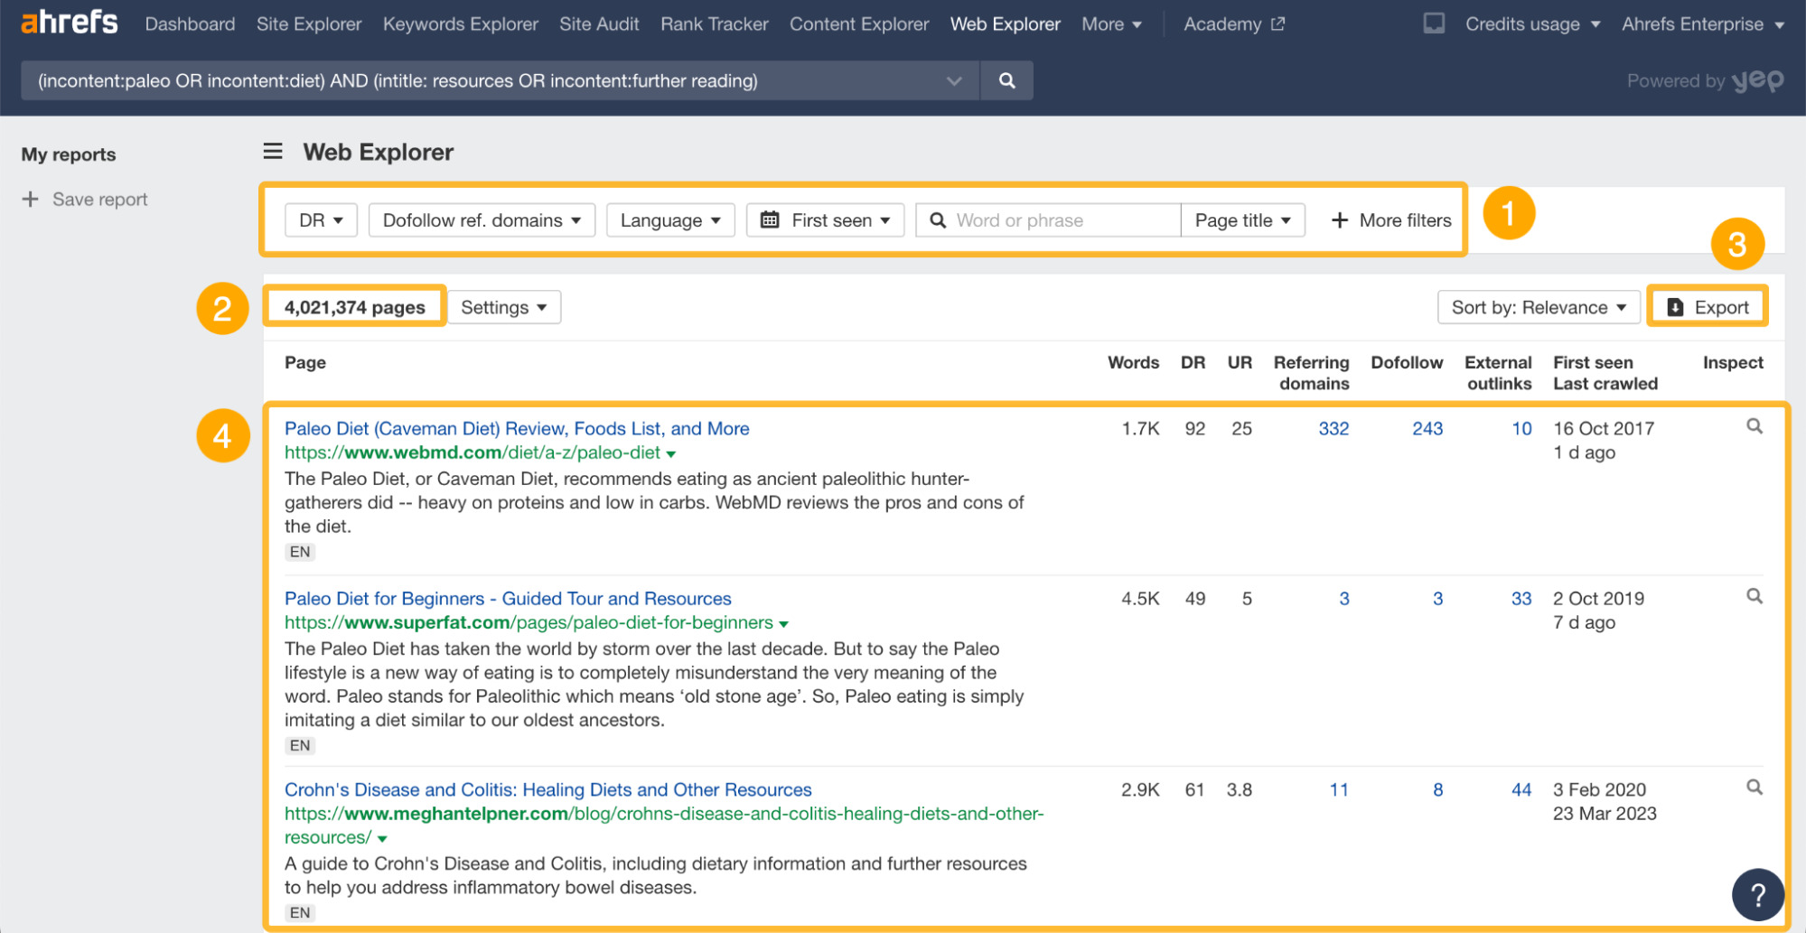
Task: Click 243 dofollow count for webmd
Action: point(1427,428)
